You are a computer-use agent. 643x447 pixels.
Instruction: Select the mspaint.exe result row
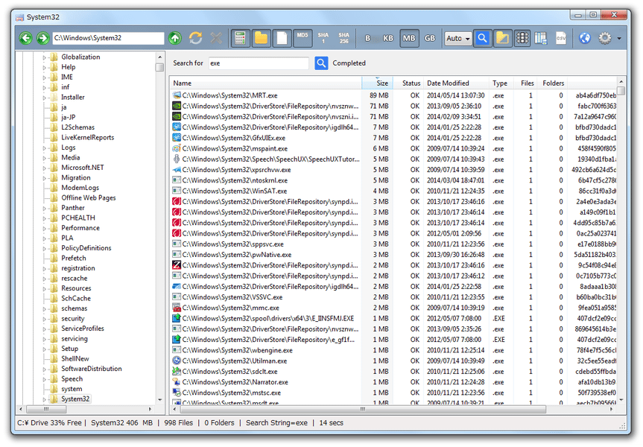pyautogui.click(x=394, y=148)
